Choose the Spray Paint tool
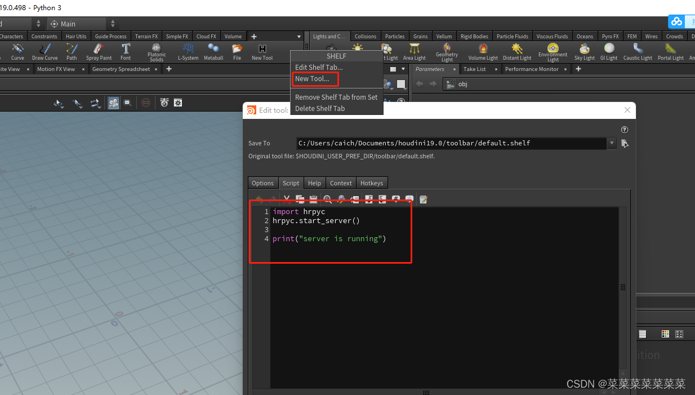The height and width of the screenshot is (395, 695). (x=99, y=52)
